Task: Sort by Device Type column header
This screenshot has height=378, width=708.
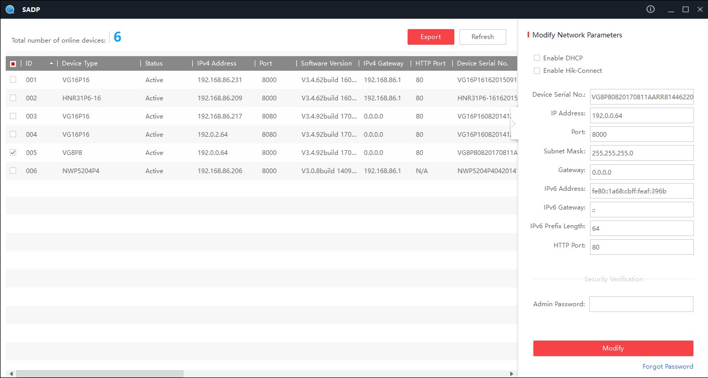Action: pos(80,63)
